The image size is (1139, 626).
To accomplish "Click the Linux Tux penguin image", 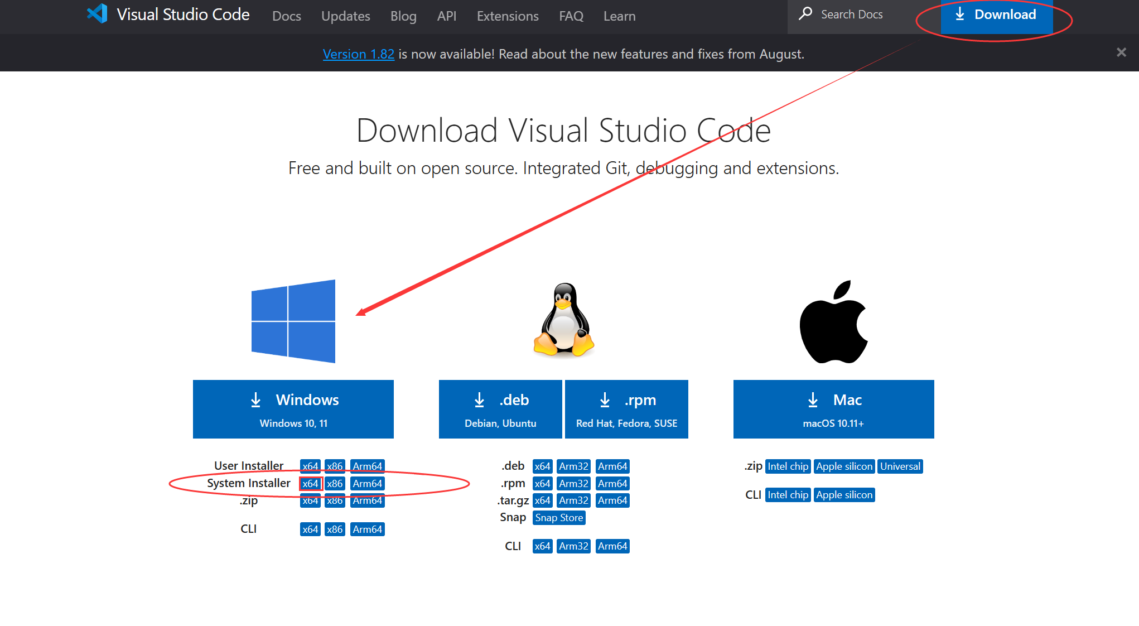I will pos(564,320).
